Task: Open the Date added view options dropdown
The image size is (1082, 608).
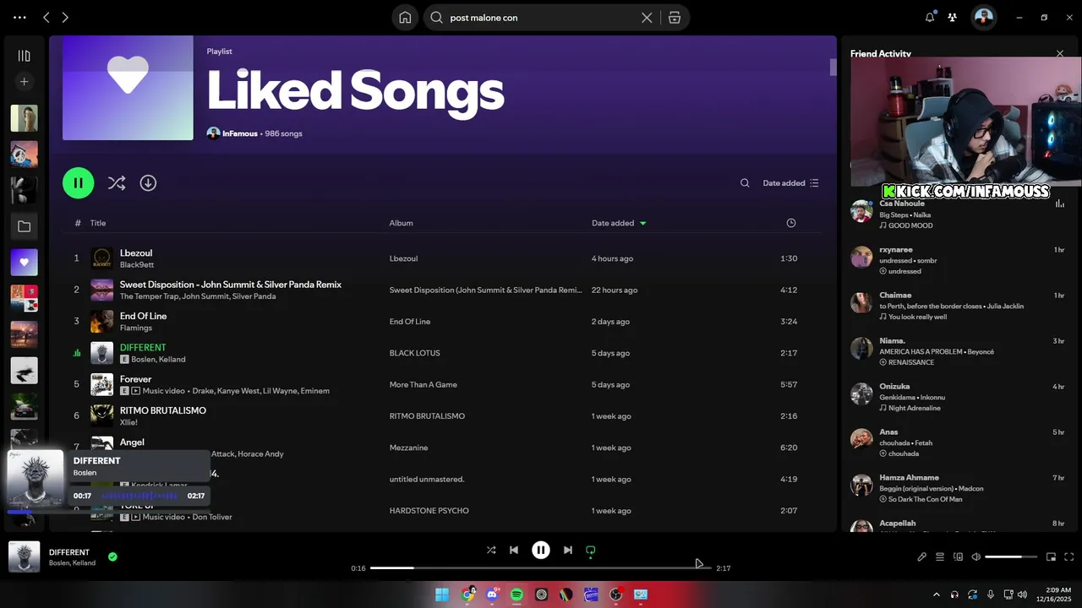Action: 790,182
